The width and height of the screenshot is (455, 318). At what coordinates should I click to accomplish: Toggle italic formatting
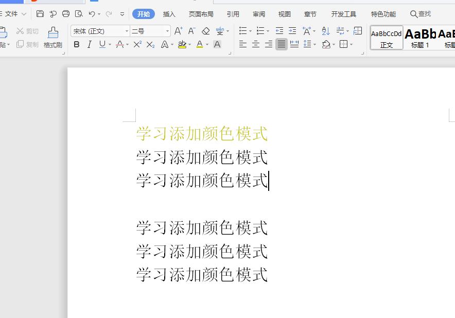click(88, 44)
